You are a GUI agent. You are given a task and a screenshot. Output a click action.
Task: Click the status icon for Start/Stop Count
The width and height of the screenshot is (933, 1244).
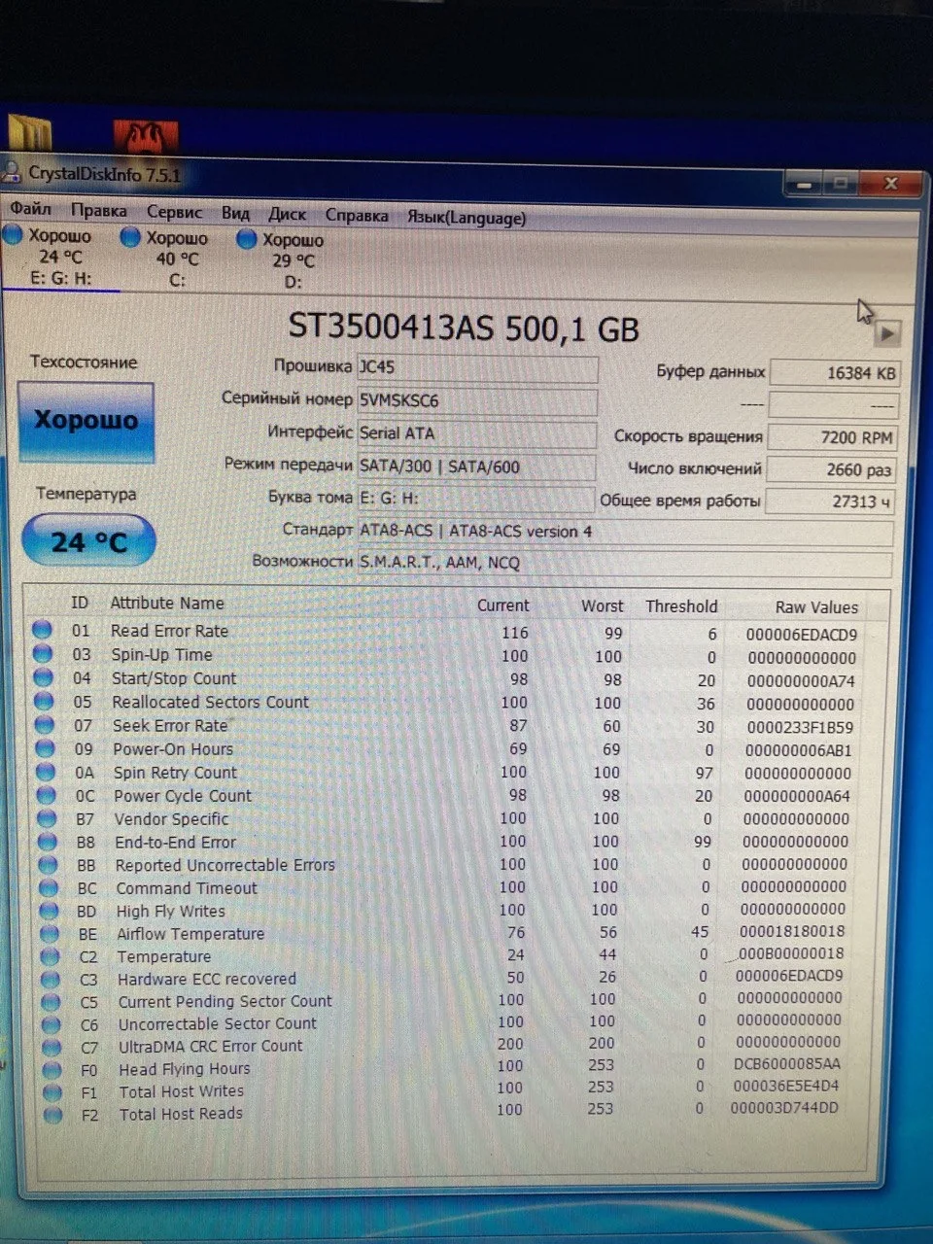pos(44,677)
